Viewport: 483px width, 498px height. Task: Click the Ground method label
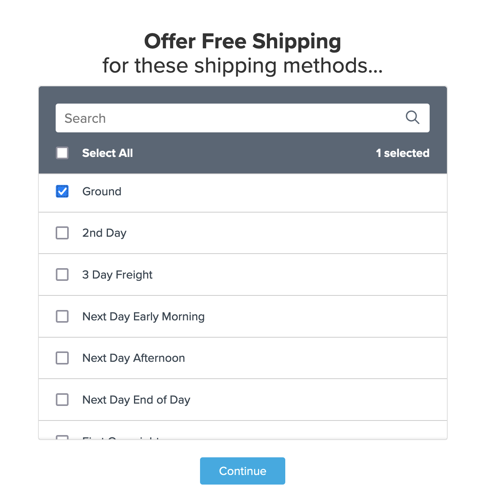point(102,191)
